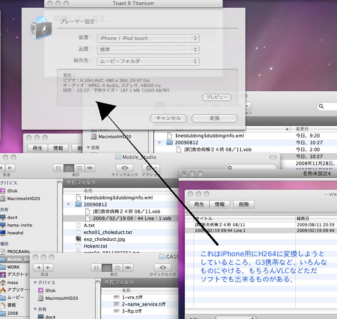Click 再生 in the 名称未設定4 window
This screenshot has height=319, width=337.
(x=199, y=204)
